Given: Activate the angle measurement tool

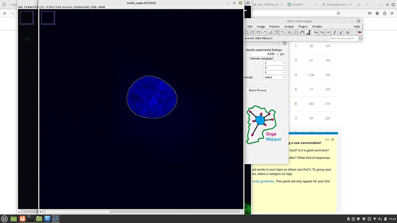Looking at the screenshot, I should coord(271,32).
